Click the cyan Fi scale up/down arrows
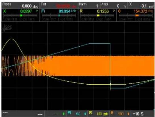Viewport: 155px width, 117px height. (x=85, y=114)
